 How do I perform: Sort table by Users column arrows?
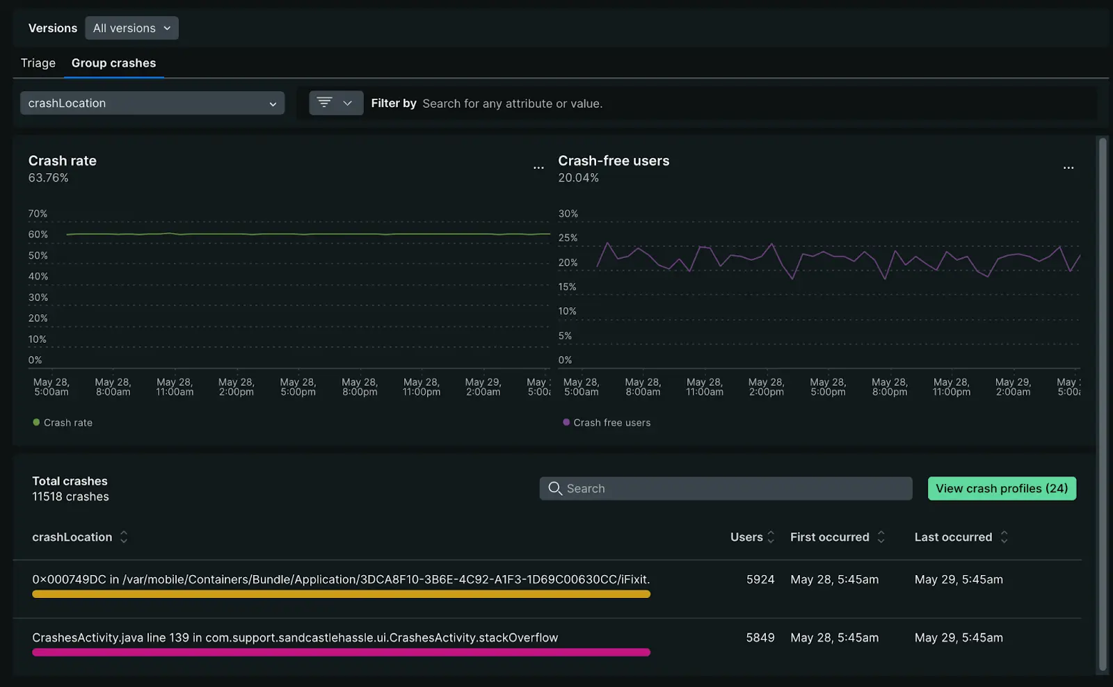point(771,537)
